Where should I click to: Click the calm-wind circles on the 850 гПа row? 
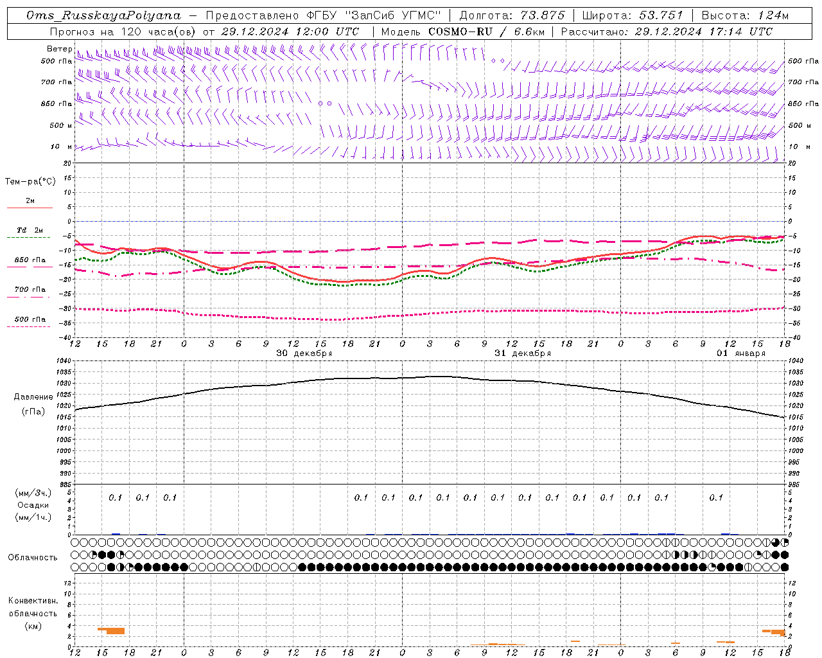point(325,103)
